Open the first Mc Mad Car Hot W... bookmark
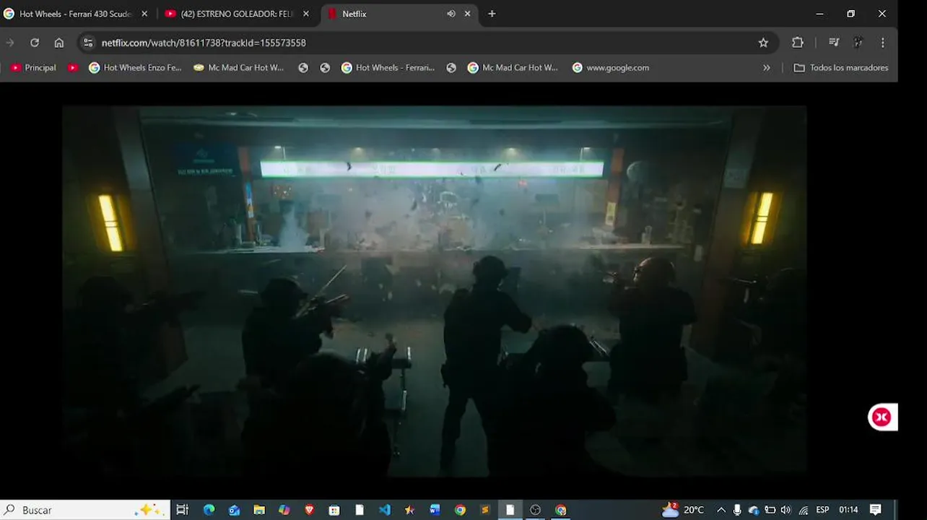Screen dimensions: 927x520 [239, 67]
